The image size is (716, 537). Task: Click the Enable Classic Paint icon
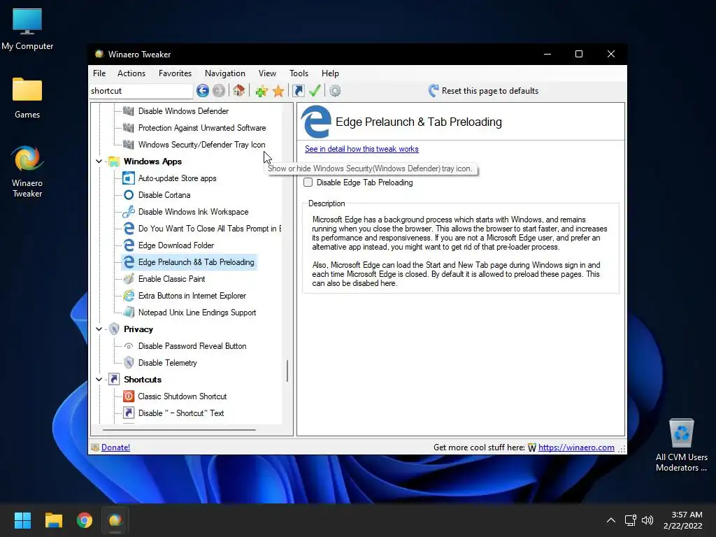point(129,278)
